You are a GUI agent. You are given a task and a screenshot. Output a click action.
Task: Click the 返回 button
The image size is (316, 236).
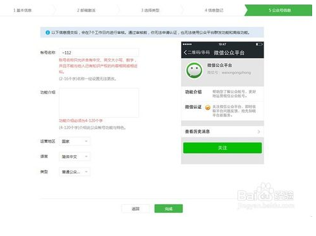tap(136, 208)
